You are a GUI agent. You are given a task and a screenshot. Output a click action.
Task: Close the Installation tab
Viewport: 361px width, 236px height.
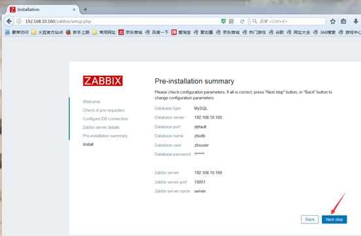(x=74, y=9)
